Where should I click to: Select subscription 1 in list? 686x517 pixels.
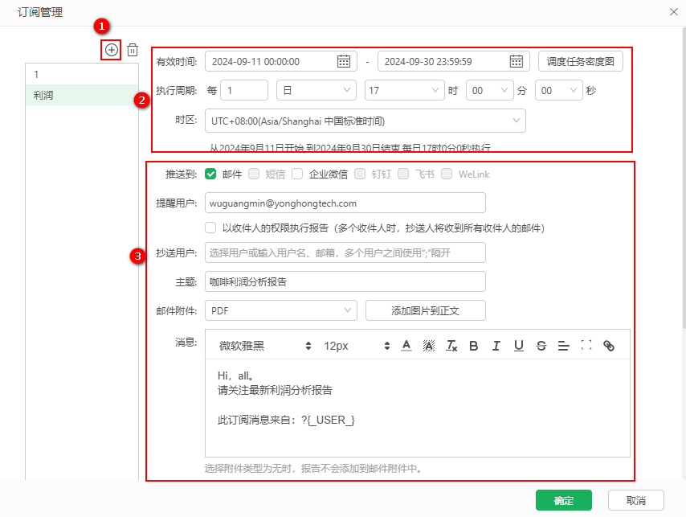[x=82, y=75]
